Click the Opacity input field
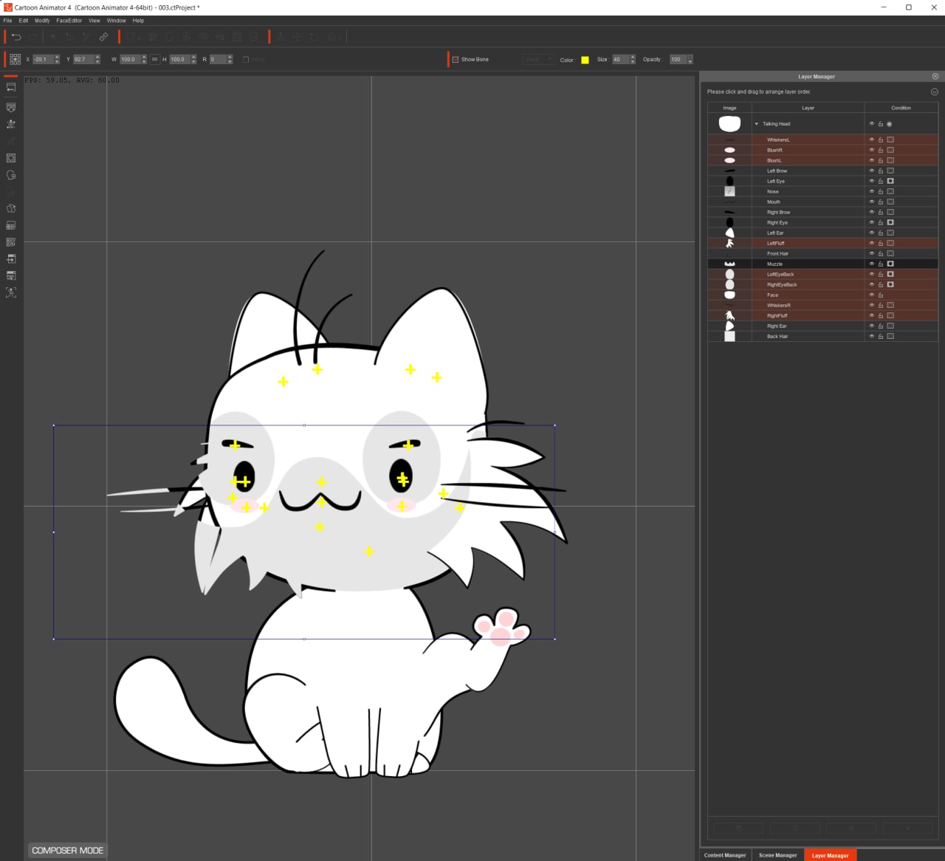The height and width of the screenshot is (861, 945). point(678,59)
